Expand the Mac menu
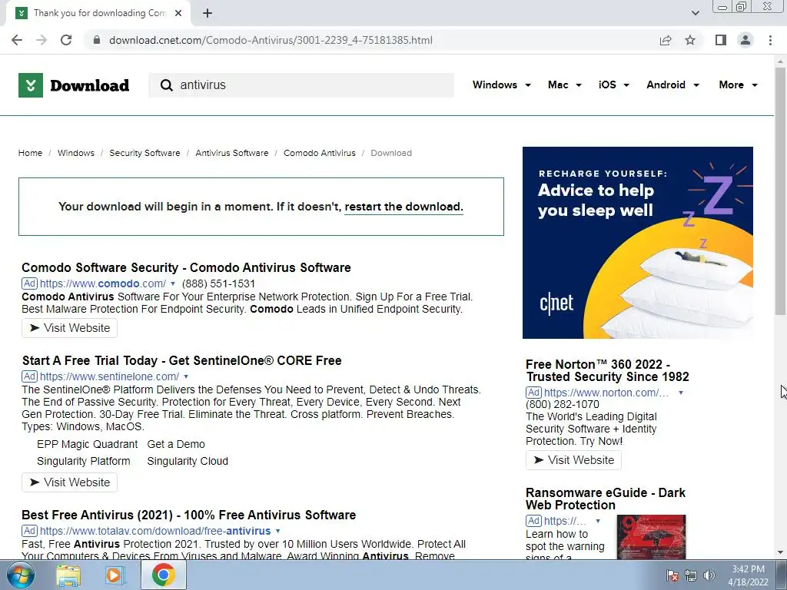Screen dimensions: 787x590 [x=565, y=85]
